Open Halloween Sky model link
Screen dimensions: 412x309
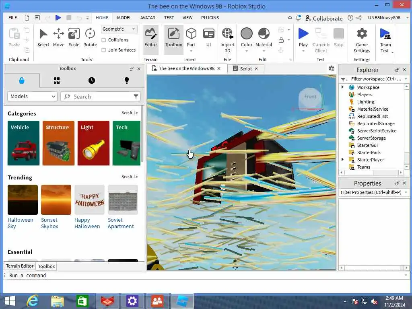pyautogui.click(x=20, y=223)
